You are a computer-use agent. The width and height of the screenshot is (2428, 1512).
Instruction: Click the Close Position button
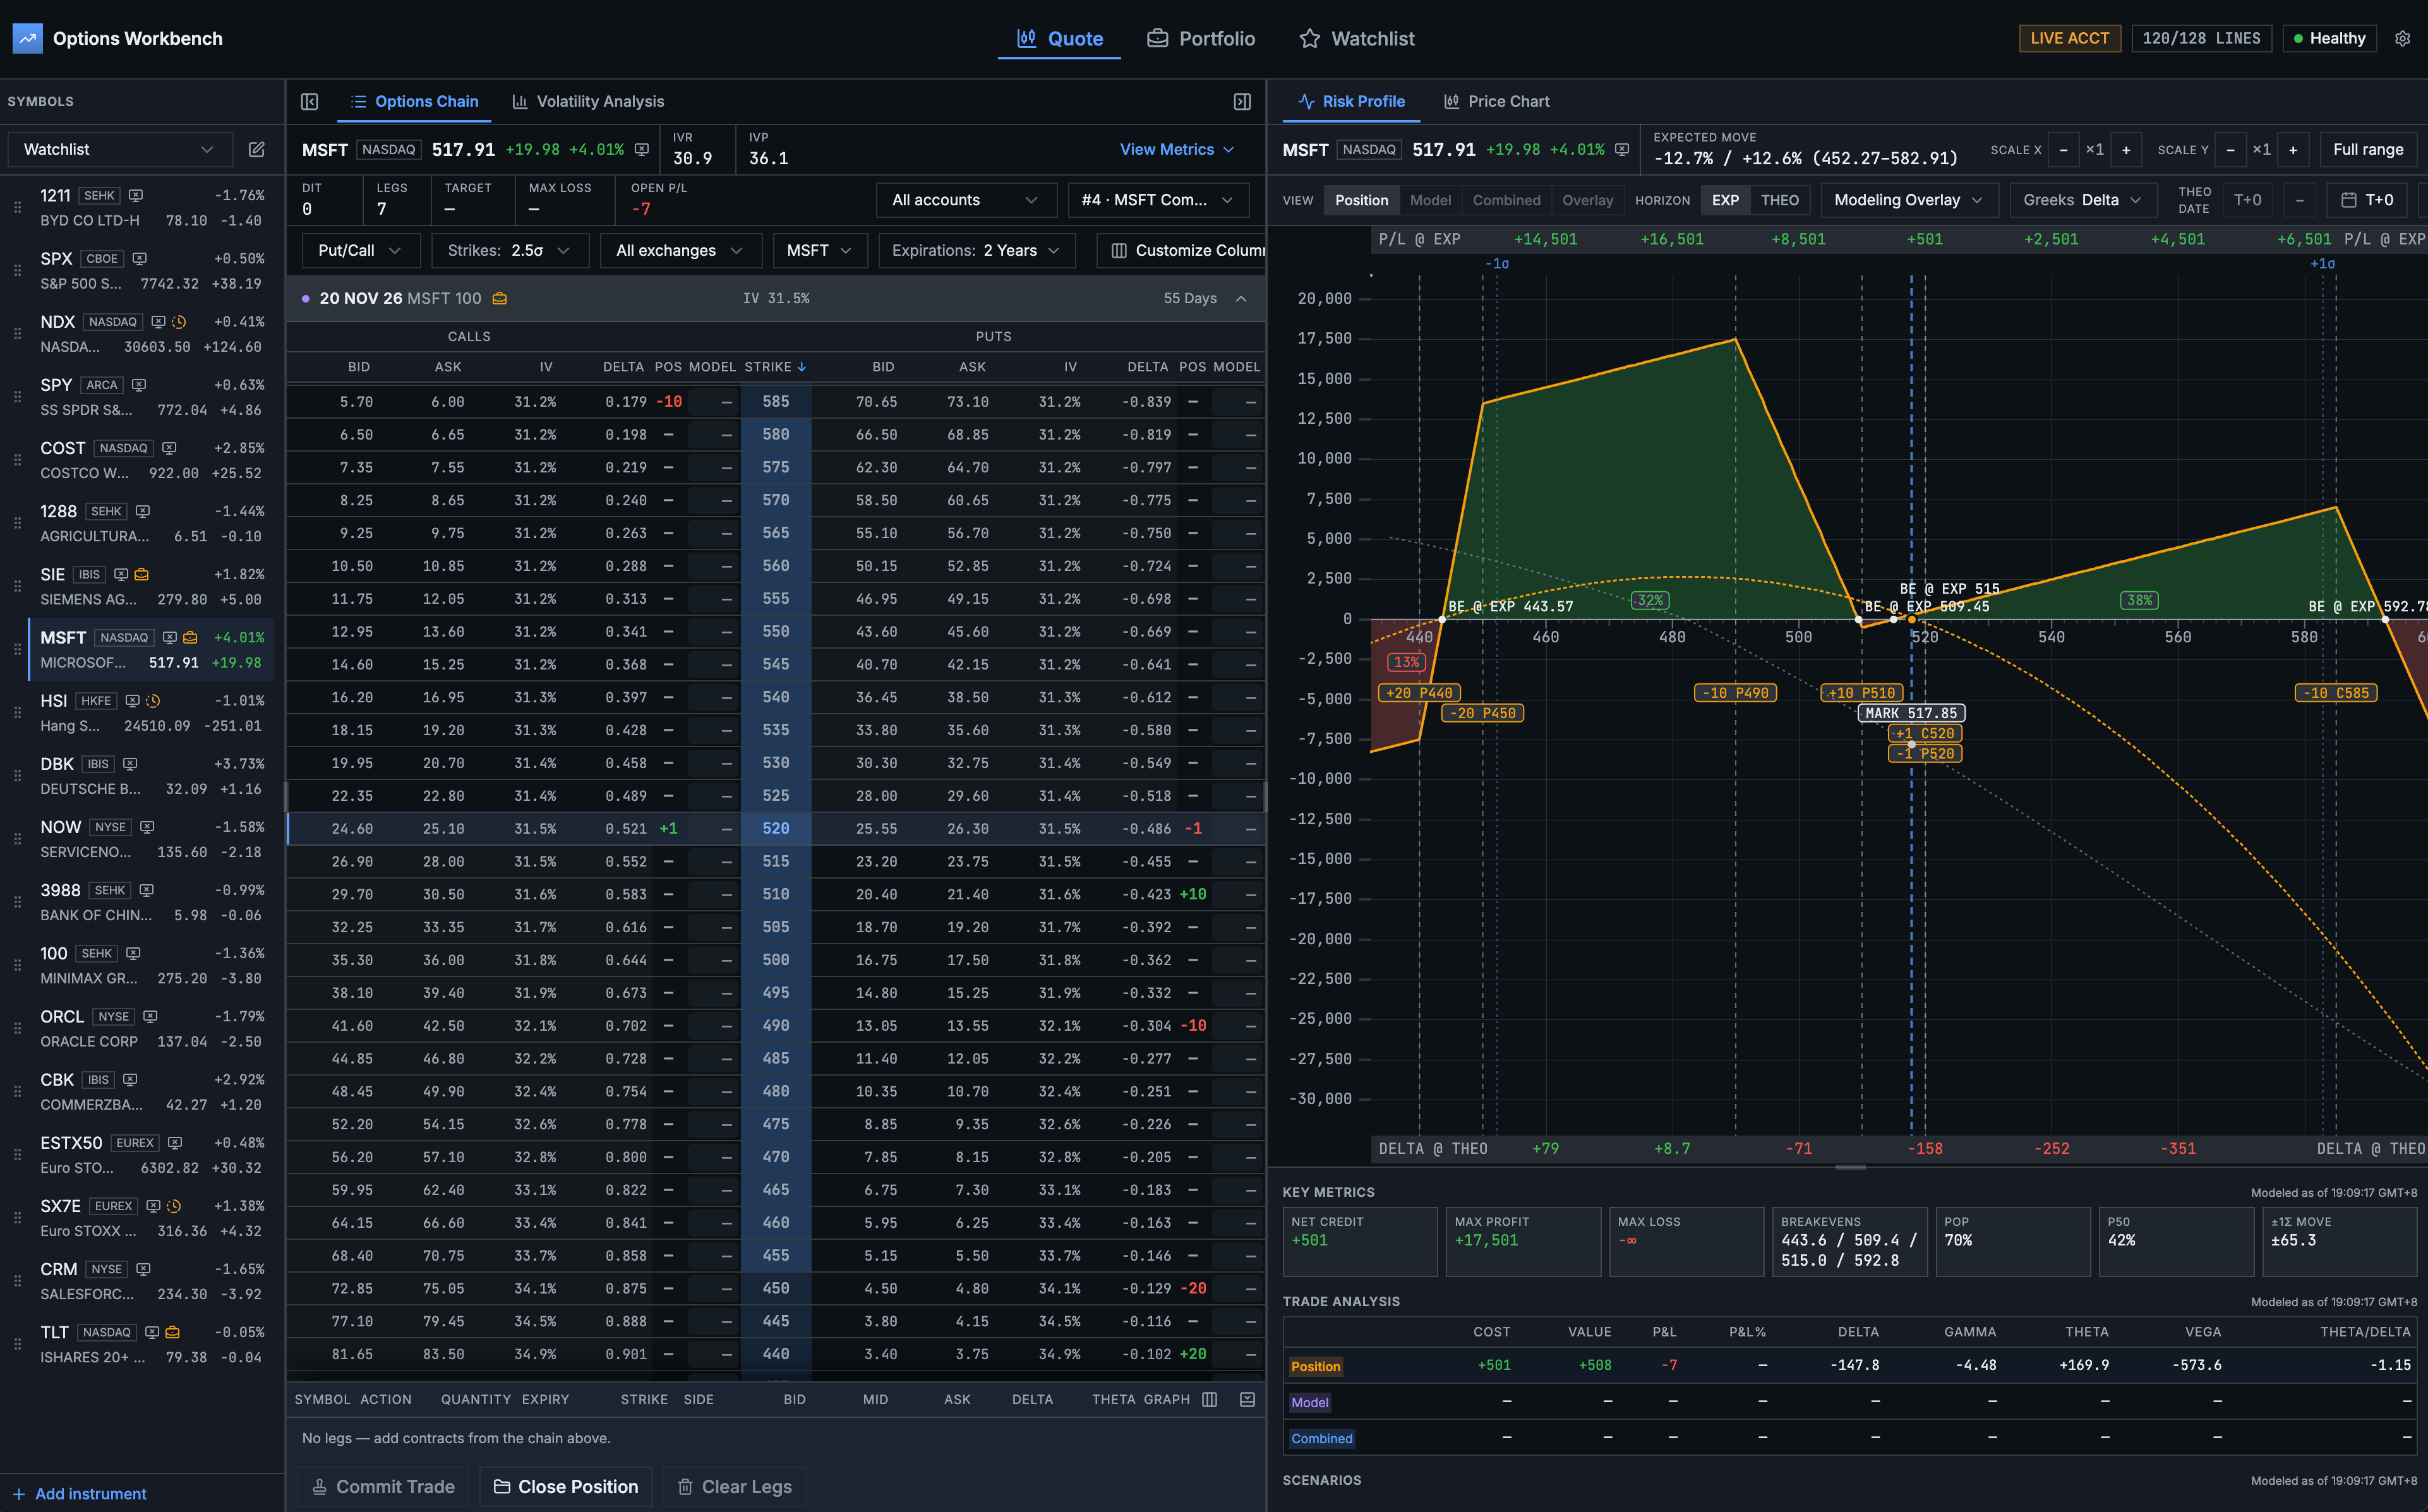pos(566,1486)
